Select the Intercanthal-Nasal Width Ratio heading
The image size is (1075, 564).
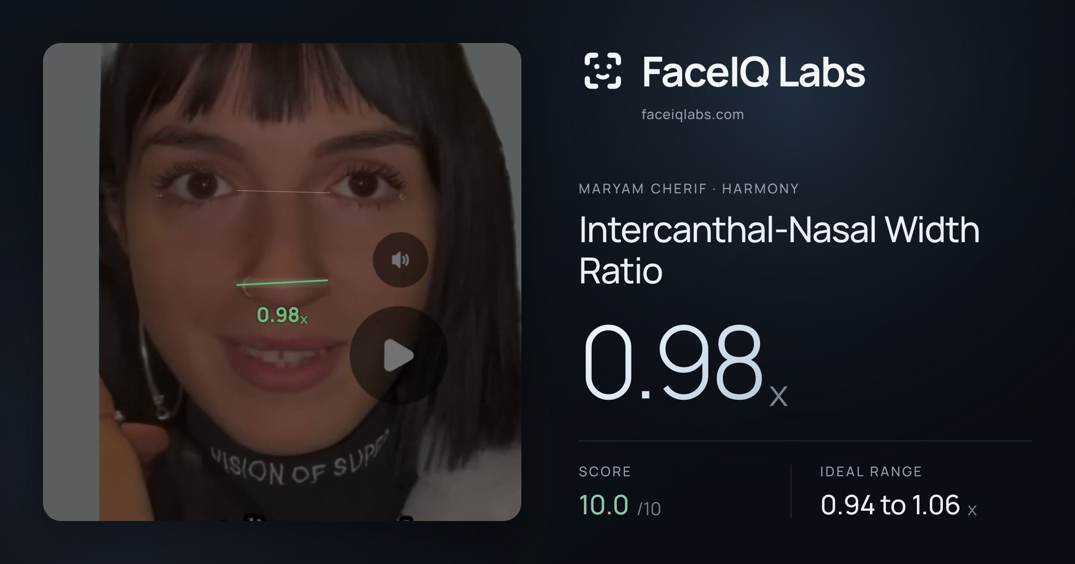click(x=779, y=250)
